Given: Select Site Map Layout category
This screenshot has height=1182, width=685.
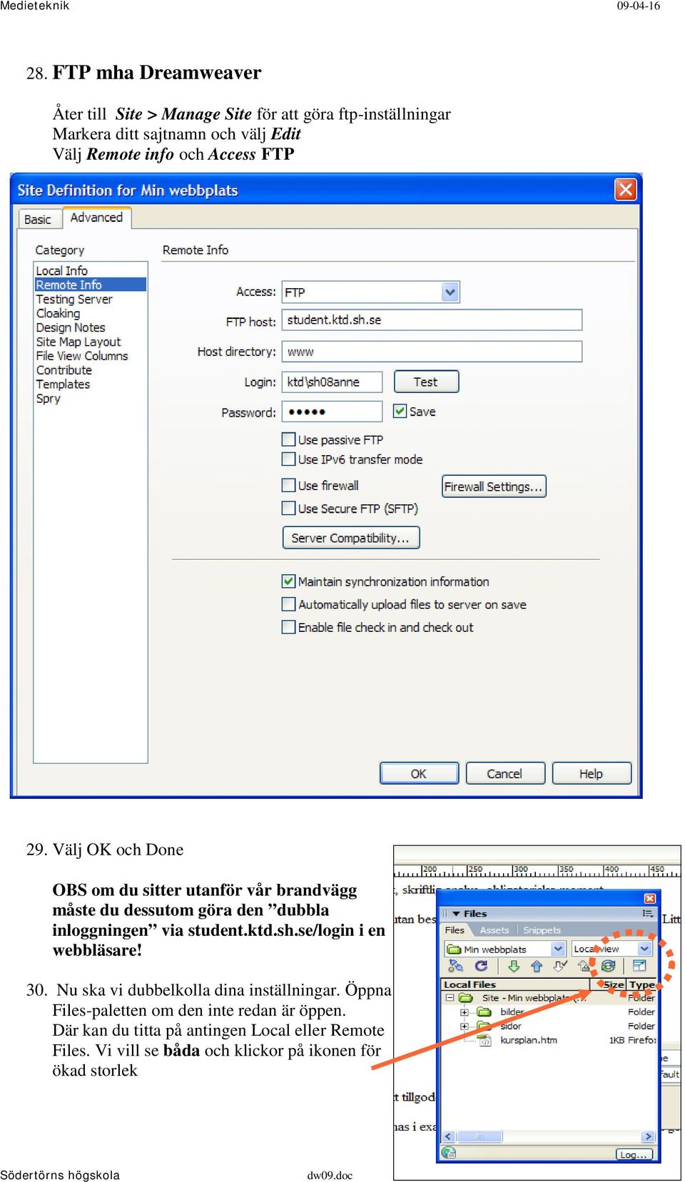Looking at the screenshot, I should coord(78,342).
